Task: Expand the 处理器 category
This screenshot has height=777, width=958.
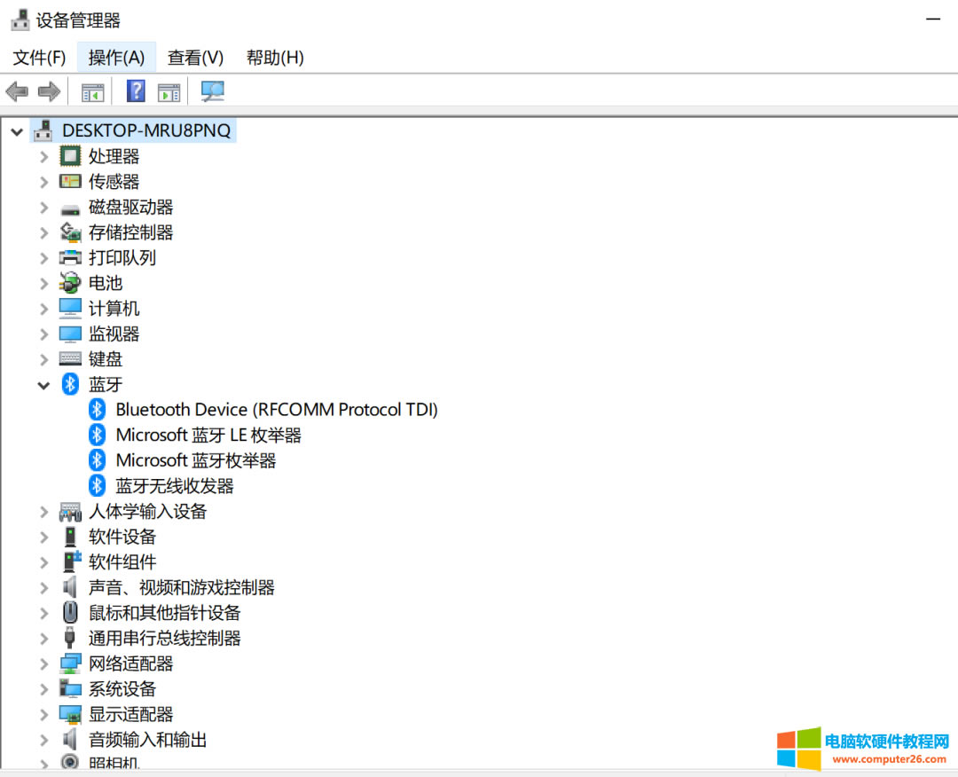Action: tap(43, 157)
